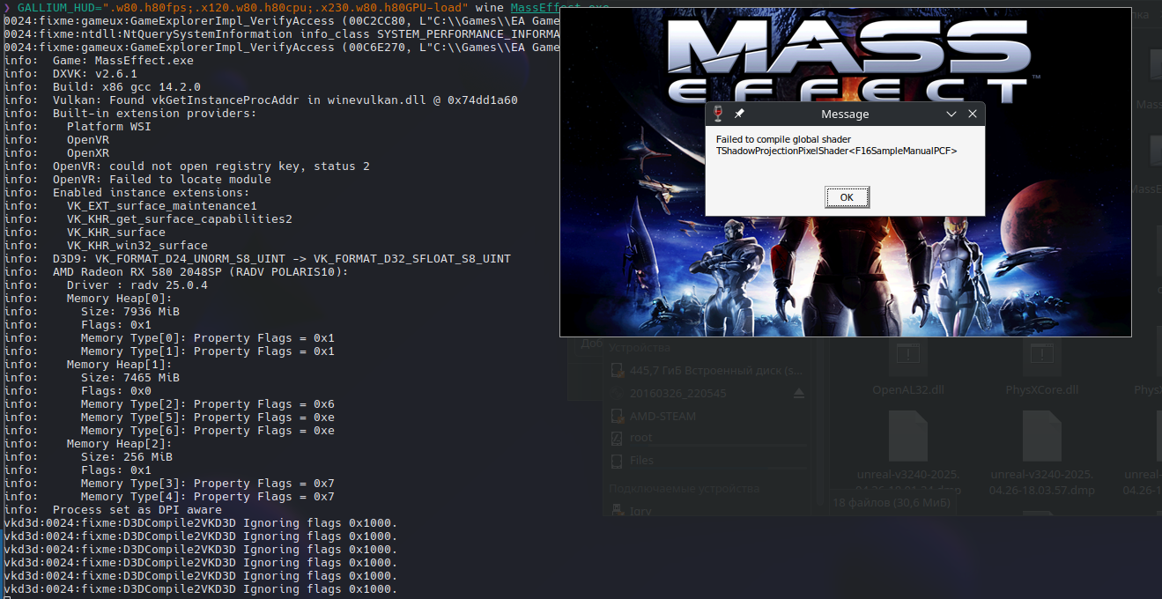Viewport: 1162px width, 599px height.
Task: Click the unreal-v3240-2025.04.26-18.03.57.dmp file name
Action: point(1042,481)
